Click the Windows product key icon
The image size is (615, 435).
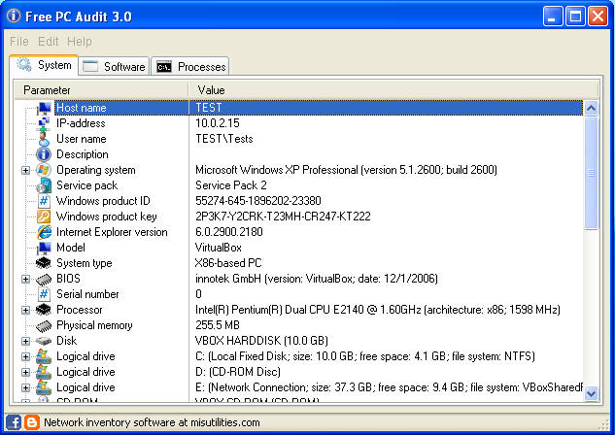pyautogui.click(x=44, y=217)
